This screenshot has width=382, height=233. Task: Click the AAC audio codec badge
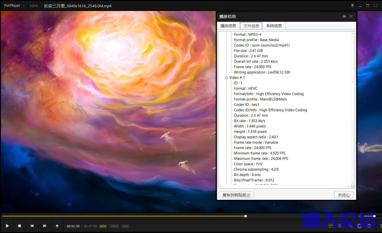pyautogui.click(x=126, y=226)
